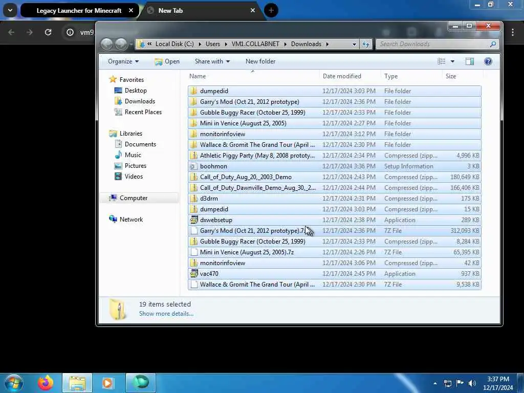Viewport: 524px width, 393px height.
Task: Open Windows Media Player taskbar icon
Action: click(108, 383)
